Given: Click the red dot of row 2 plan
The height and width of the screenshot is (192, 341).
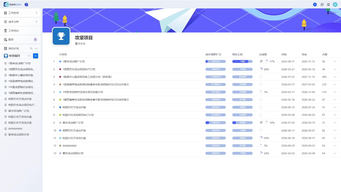Looking at the screenshot, I should click(x=60, y=69).
